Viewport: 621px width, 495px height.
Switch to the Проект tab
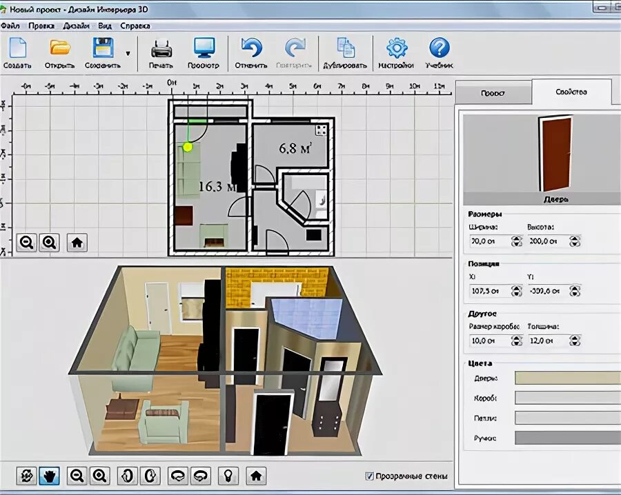click(x=493, y=93)
